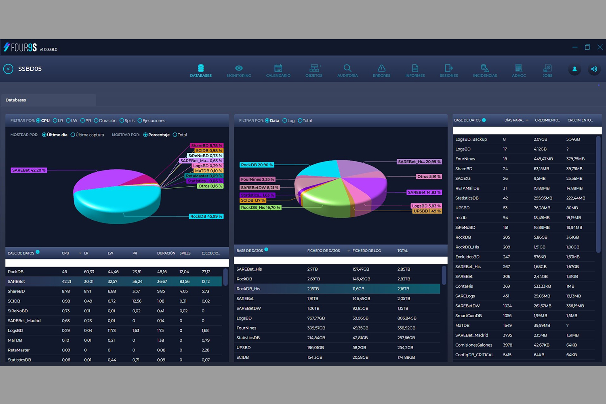
Task: Sort by Fichero de Log column header
Action: (x=366, y=251)
